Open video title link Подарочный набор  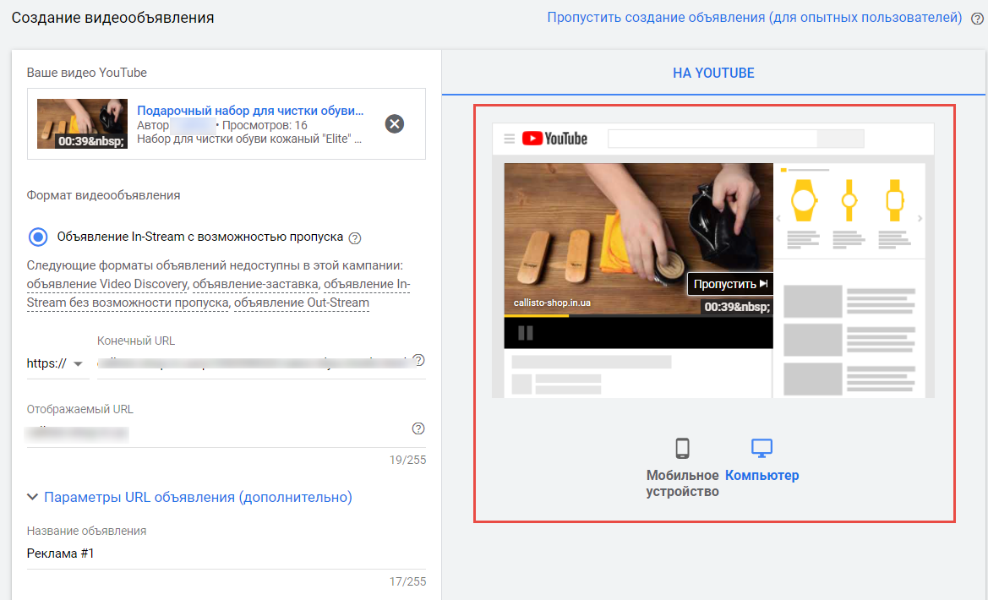pos(250,111)
